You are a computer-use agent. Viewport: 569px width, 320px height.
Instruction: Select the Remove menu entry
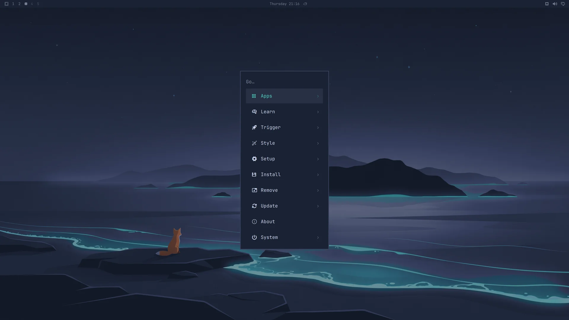point(284,190)
